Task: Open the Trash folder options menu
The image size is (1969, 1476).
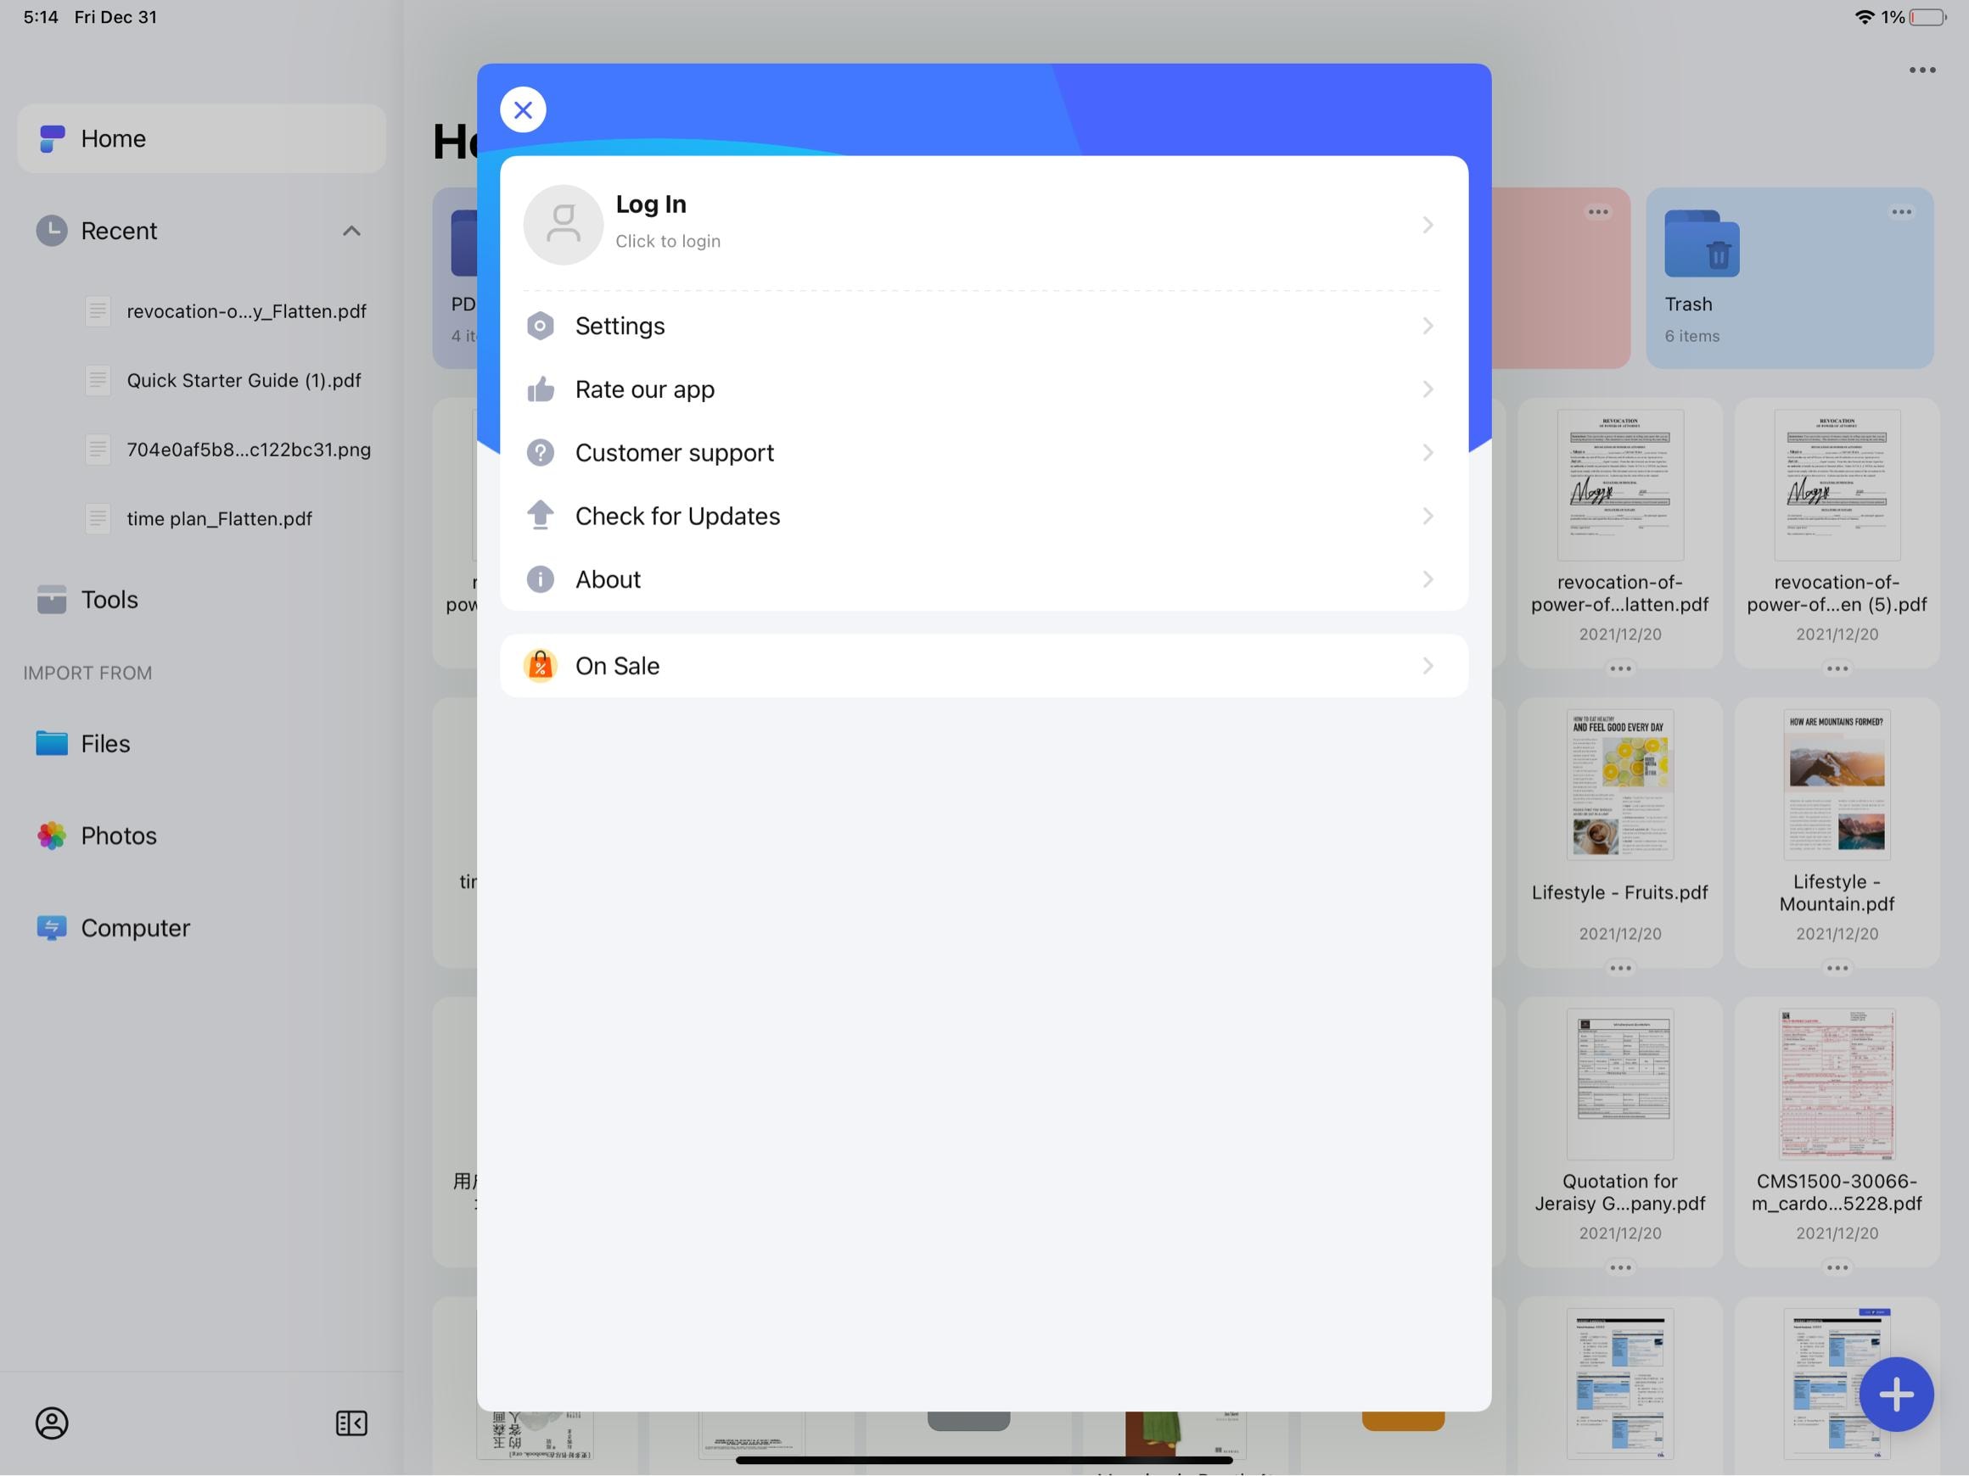Action: (1901, 212)
